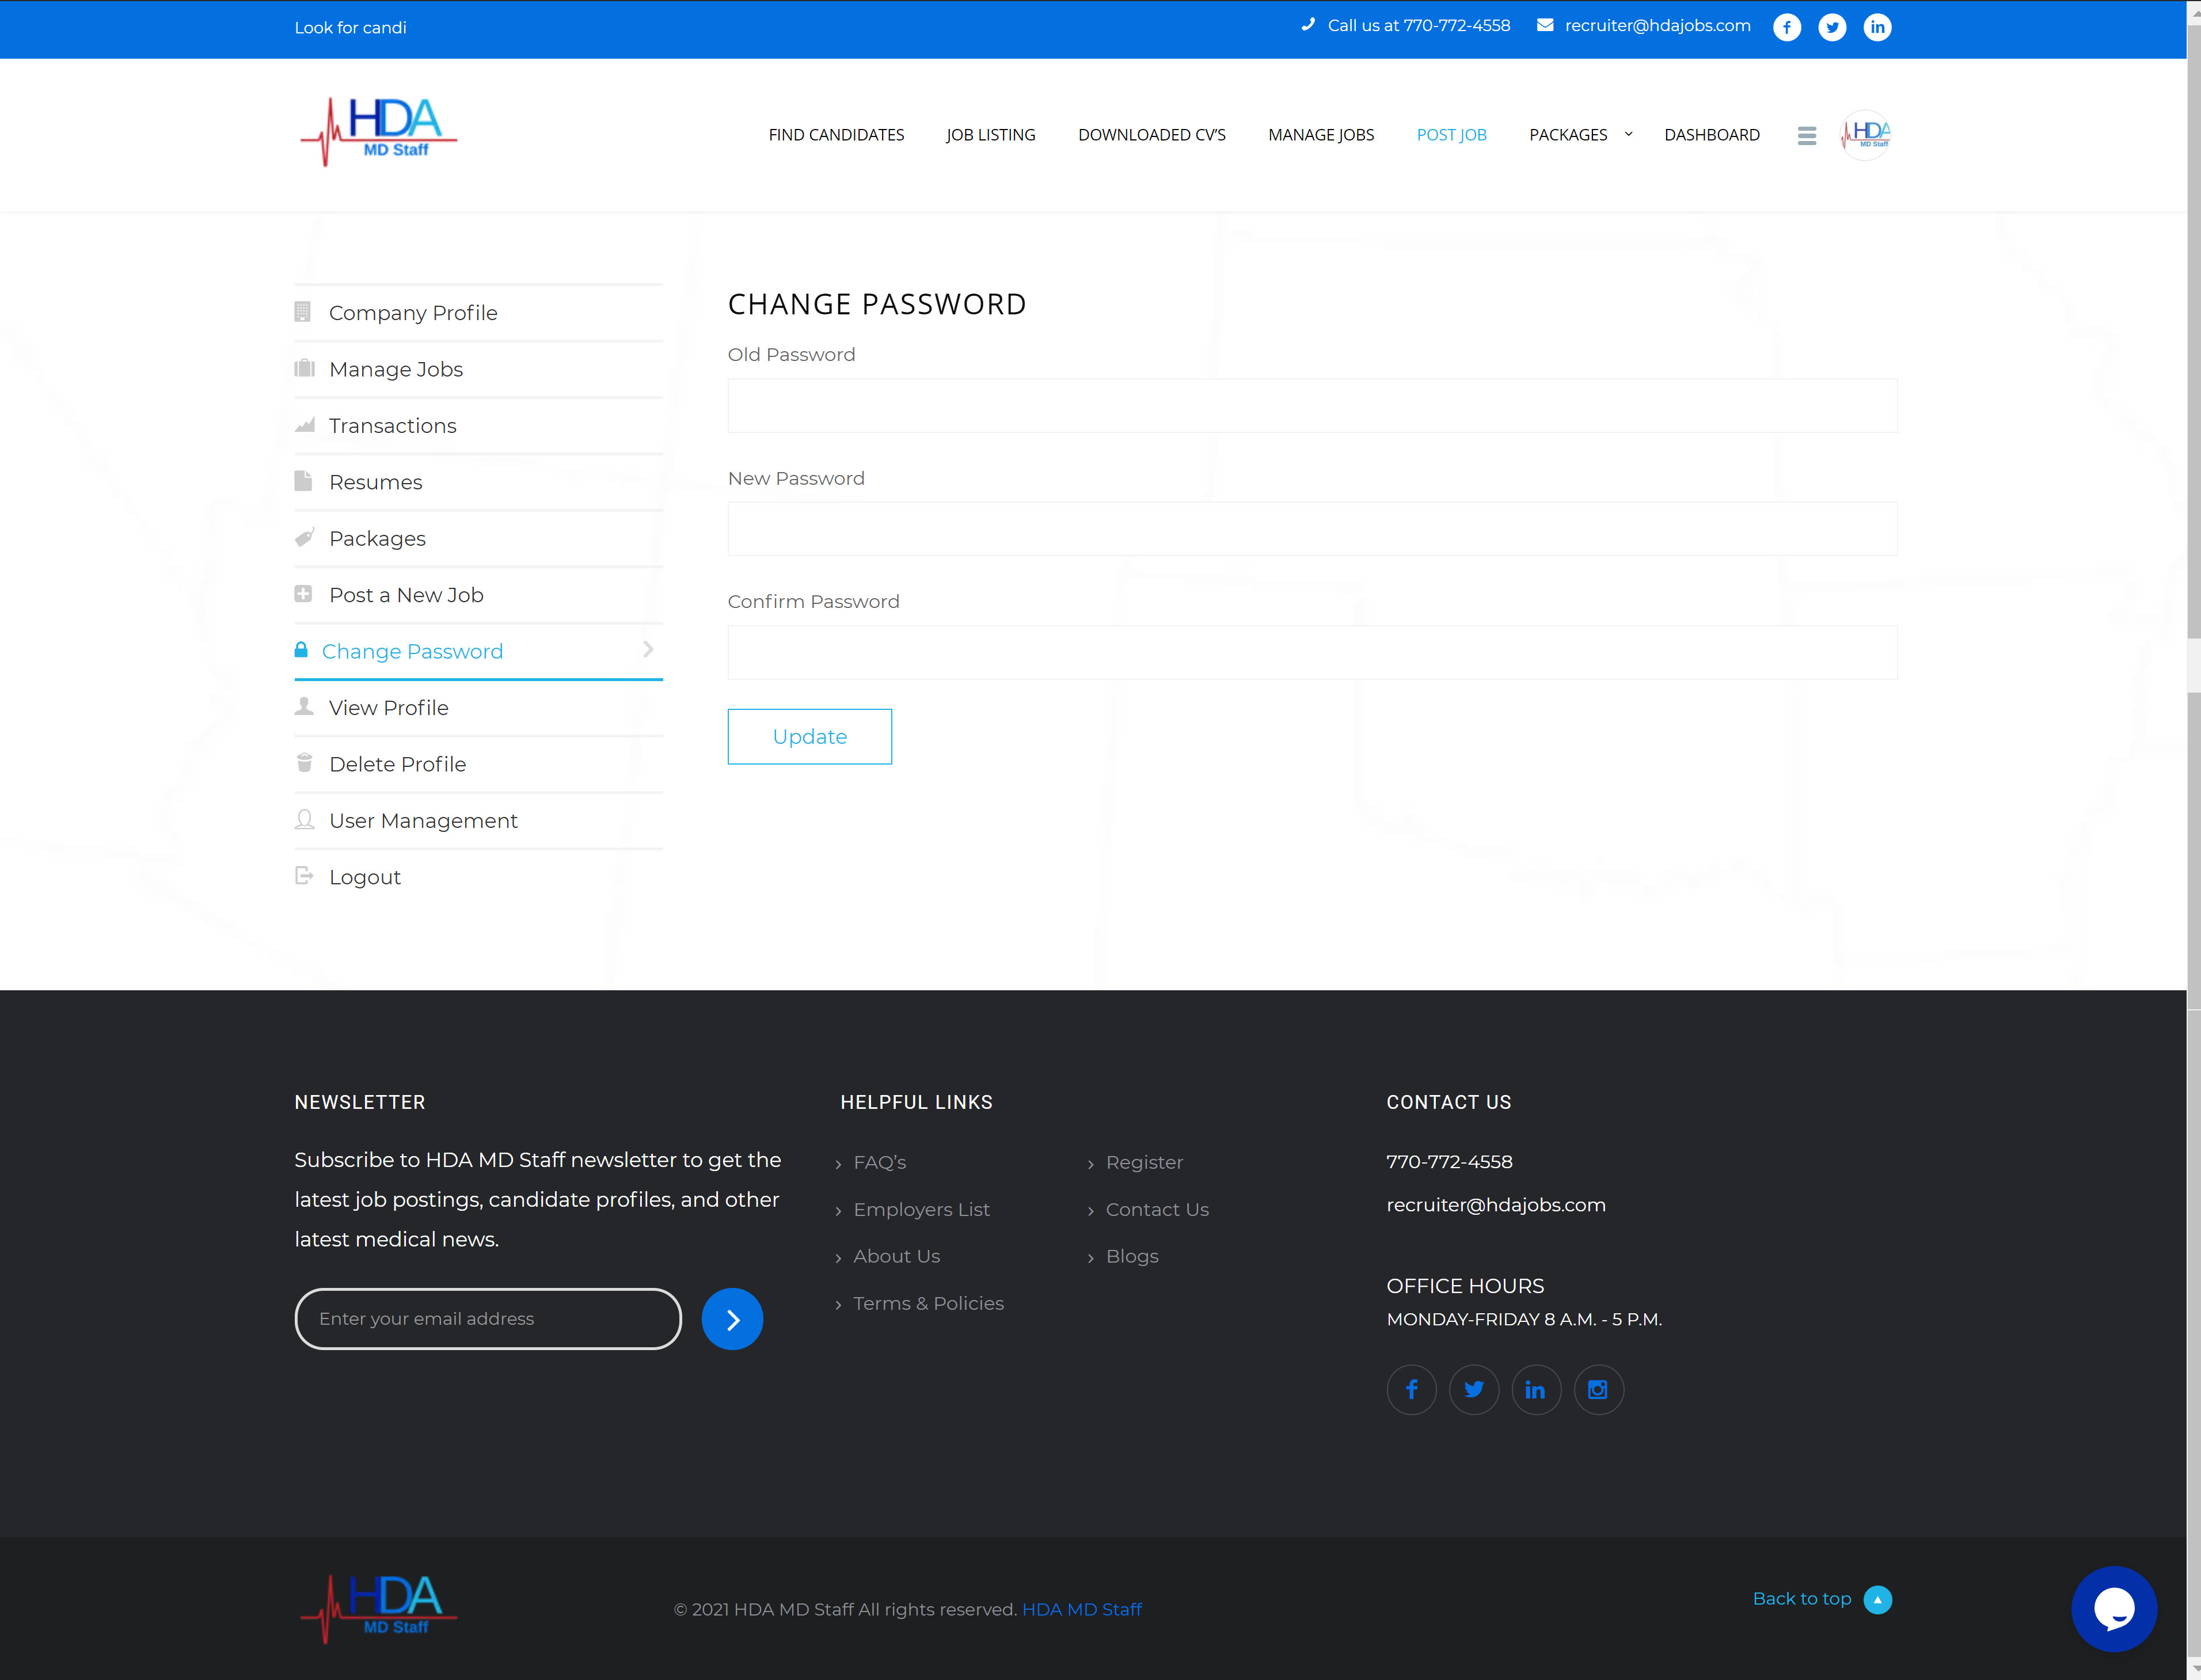Image resolution: width=2201 pixels, height=1680 pixels.
Task: Expand the Packages dropdown arrow
Action: [1628, 134]
